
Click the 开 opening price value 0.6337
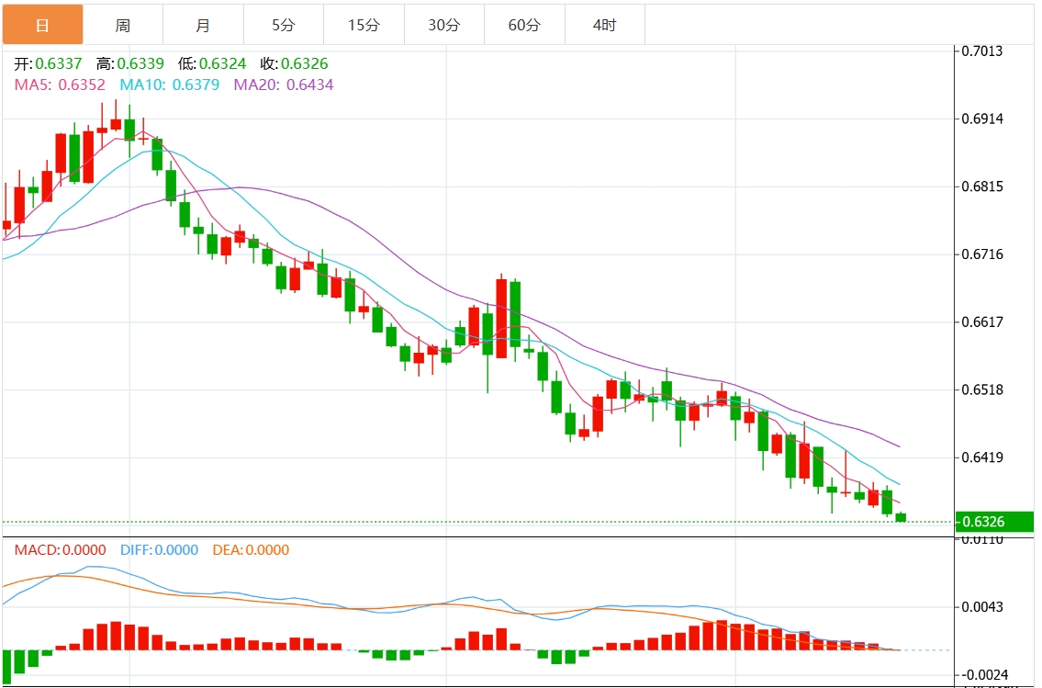59,63
